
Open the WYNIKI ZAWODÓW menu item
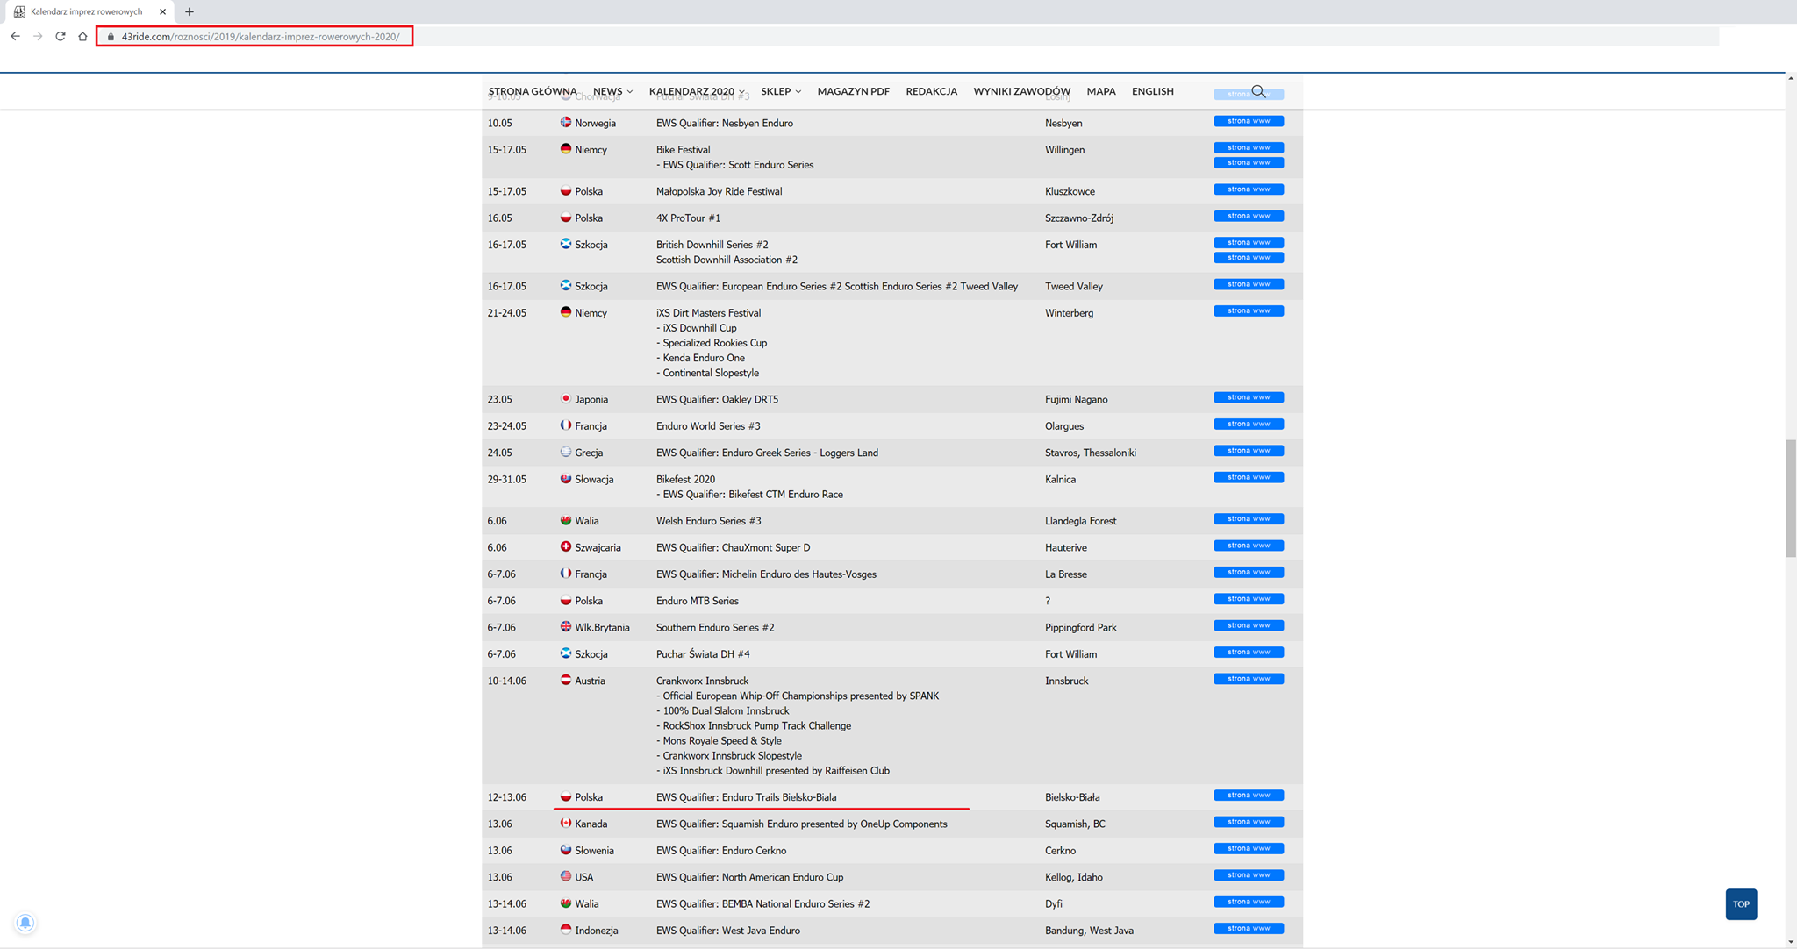click(1021, 91)
